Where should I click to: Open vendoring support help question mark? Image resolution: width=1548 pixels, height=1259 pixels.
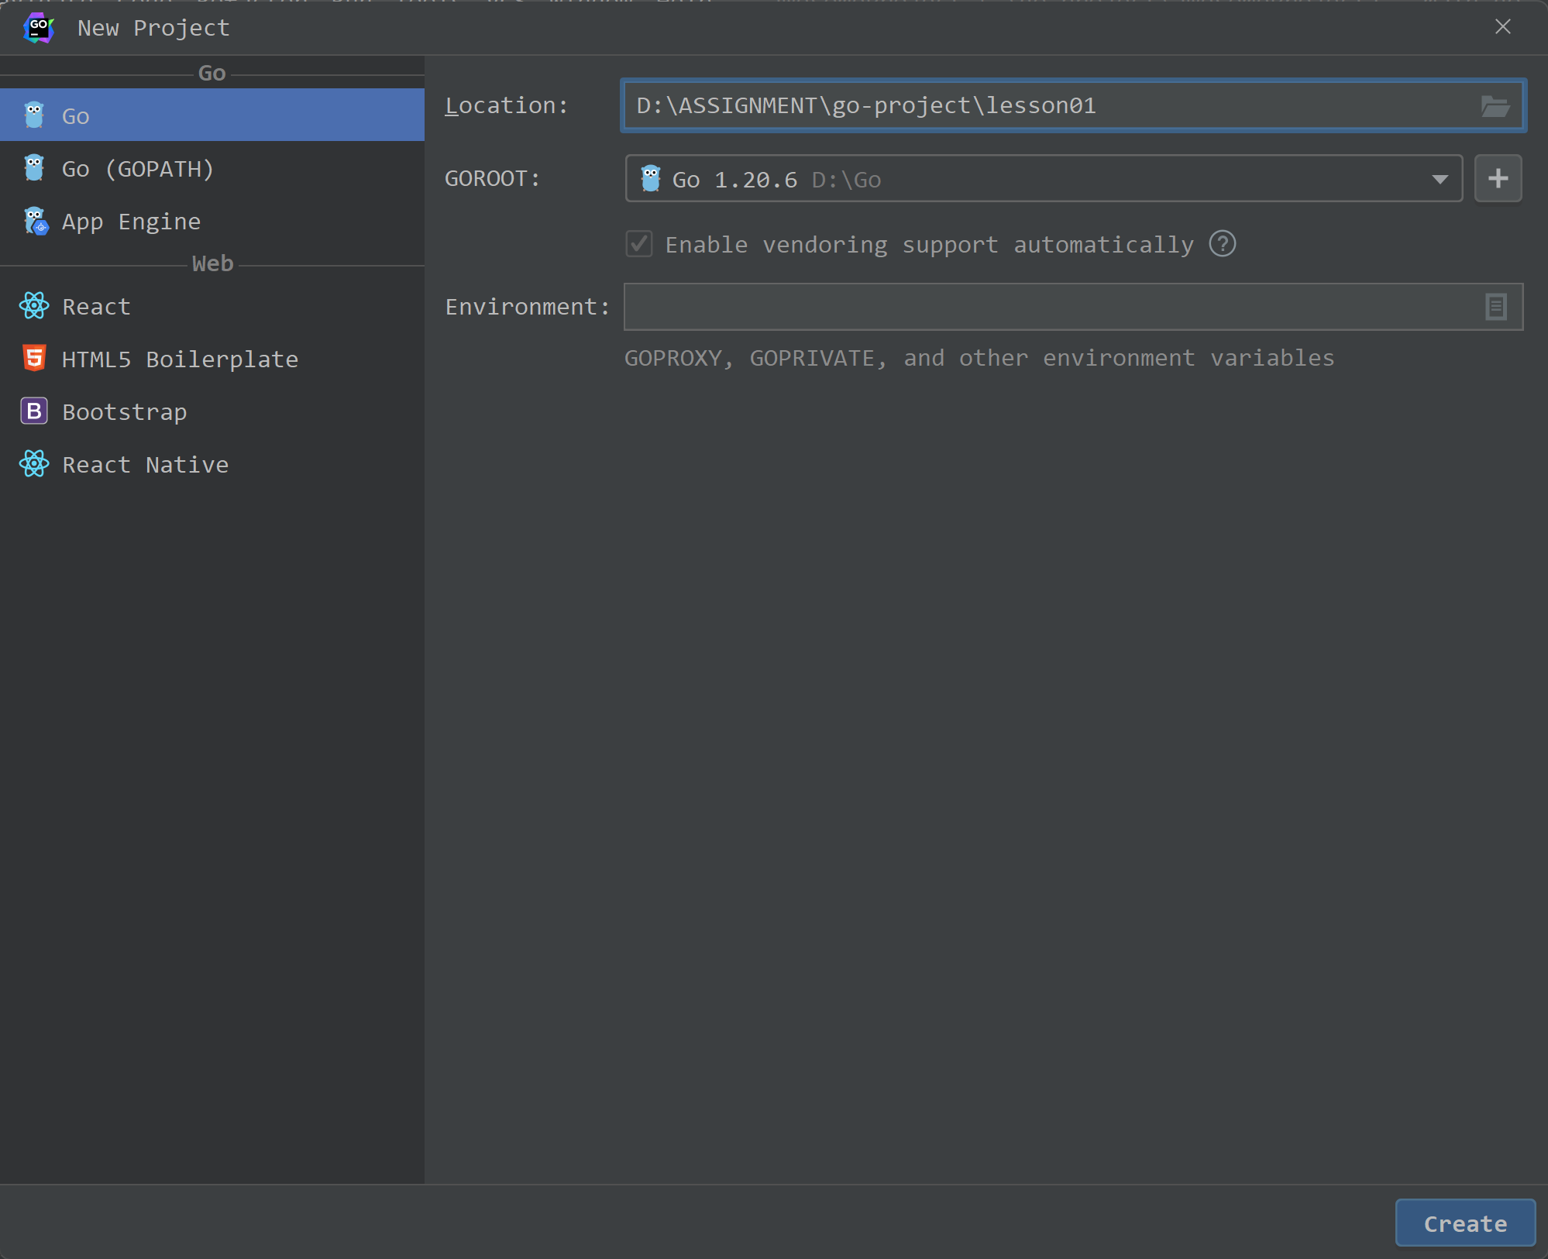(1223, 244)
